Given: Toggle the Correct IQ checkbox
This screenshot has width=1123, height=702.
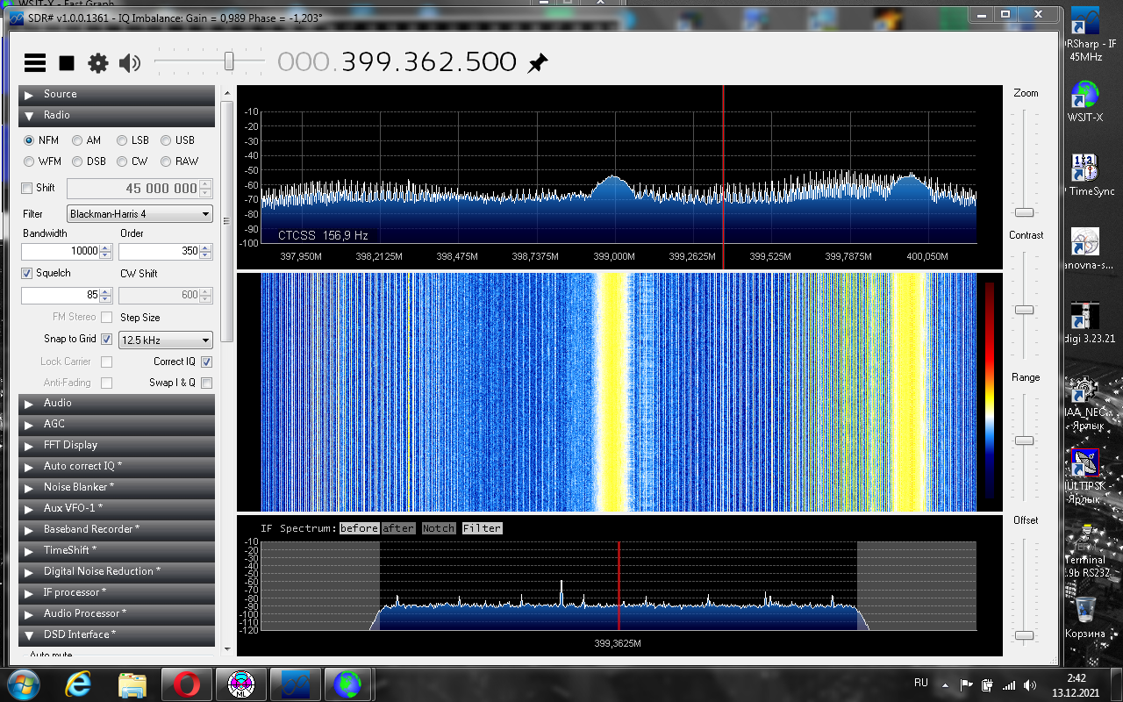Looking at the screenshot, I should click(x=207, y=362).
